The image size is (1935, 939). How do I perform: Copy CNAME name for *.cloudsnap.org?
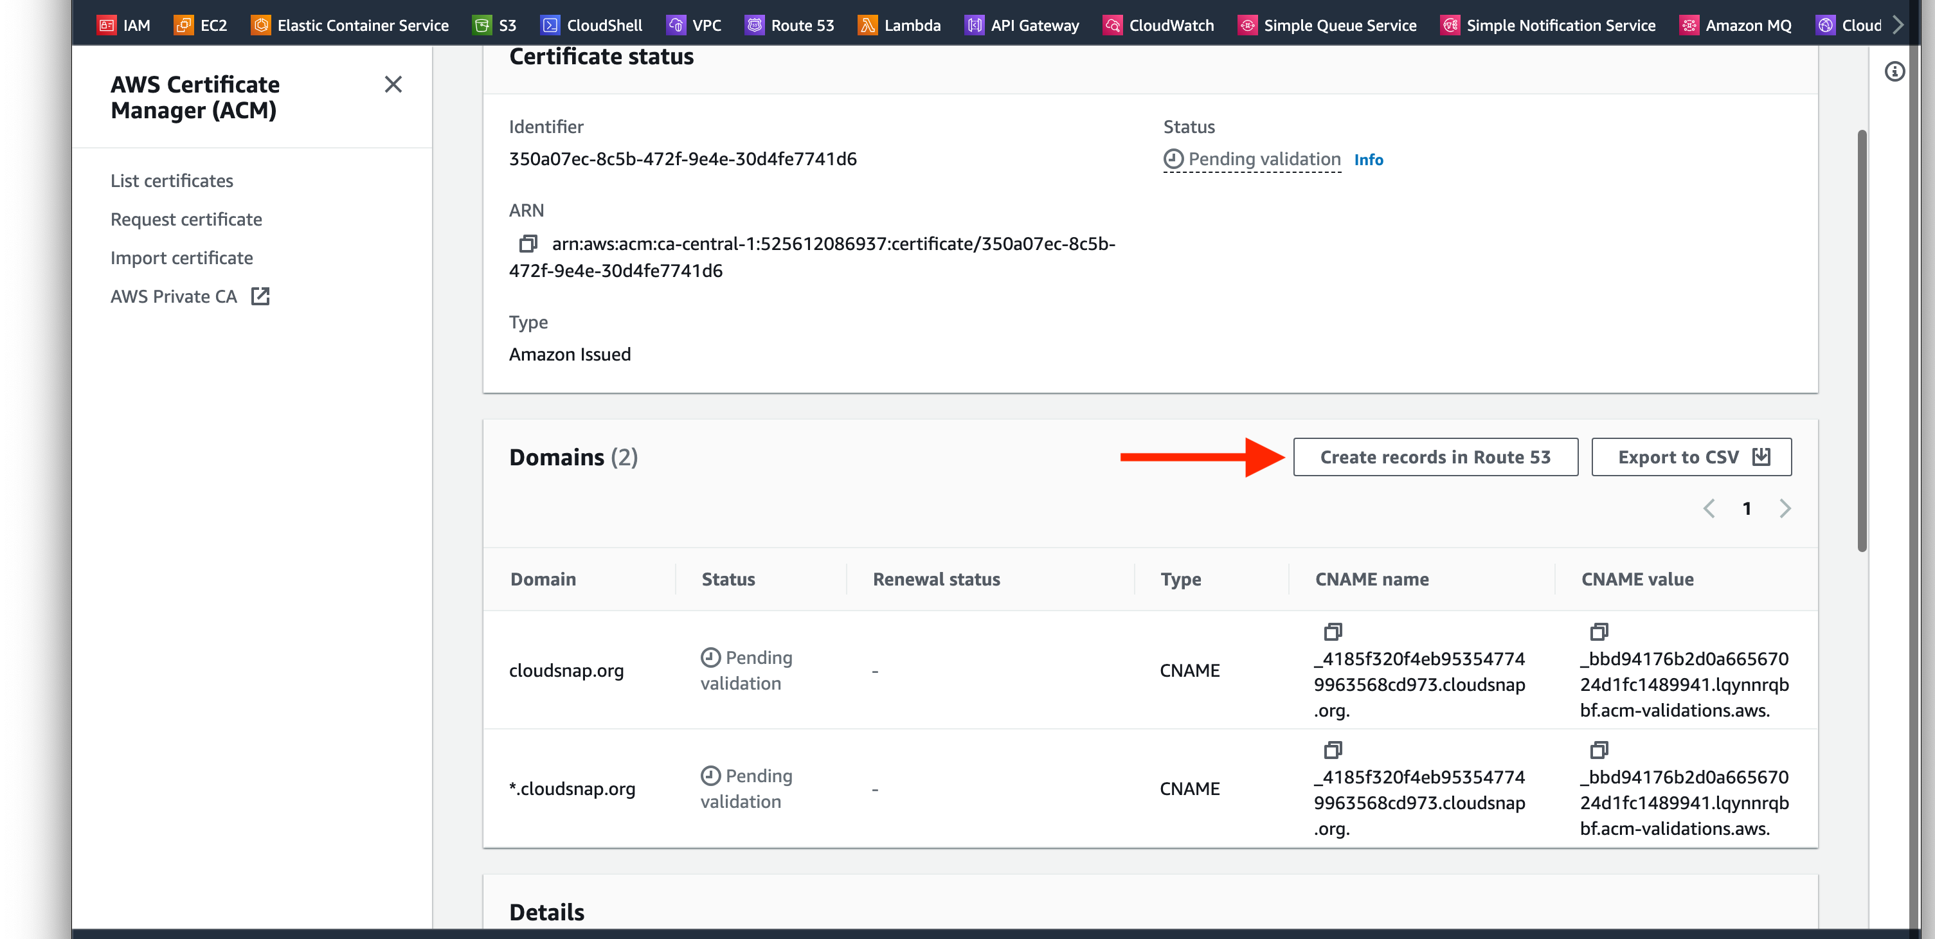[1333, 749]
